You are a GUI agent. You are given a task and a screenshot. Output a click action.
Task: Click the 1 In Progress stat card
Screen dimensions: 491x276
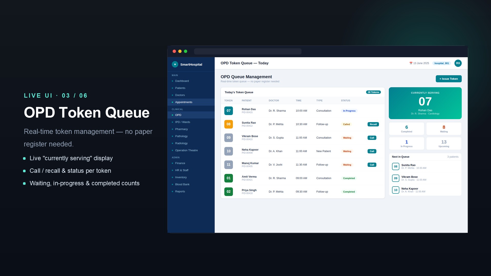(406, 144)
